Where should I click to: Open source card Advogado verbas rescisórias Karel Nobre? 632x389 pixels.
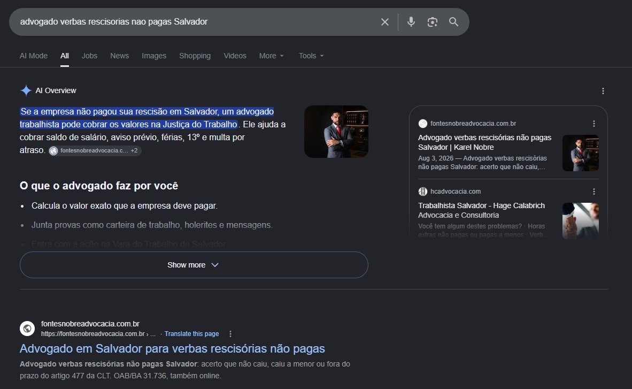point(484,142)
